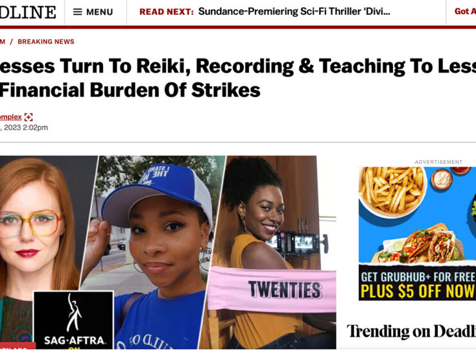Click the Got A Tip link
The image size is (476, 360).
(465, 12)
